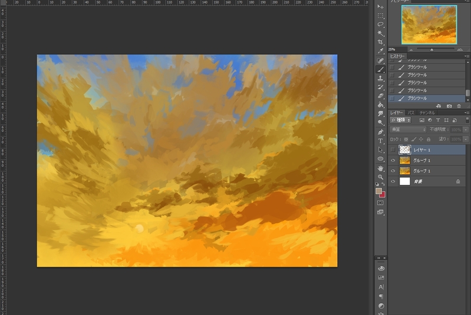Select the Clone Stamp tool
The image size is (471, 315).
click(x=380, y=78)
